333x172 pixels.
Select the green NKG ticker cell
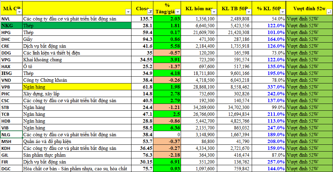pos(11,26)
